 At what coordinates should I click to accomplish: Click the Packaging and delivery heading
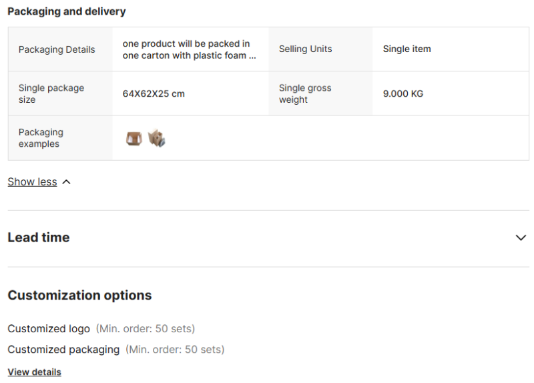(67, 11)
